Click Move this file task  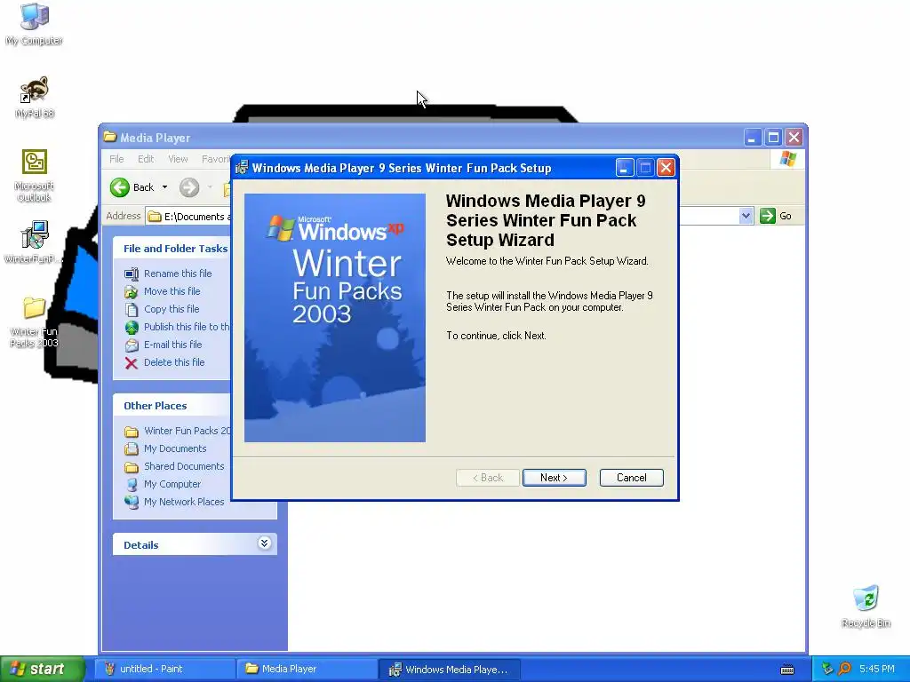(172, 291)
